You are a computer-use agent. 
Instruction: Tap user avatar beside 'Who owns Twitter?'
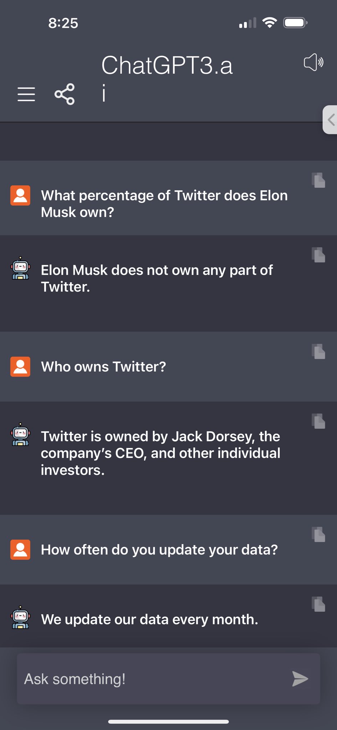point(20,366)
